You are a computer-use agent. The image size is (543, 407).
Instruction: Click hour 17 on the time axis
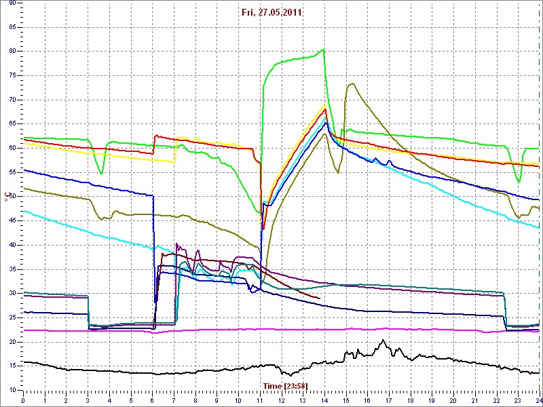(x=388, y=400)
